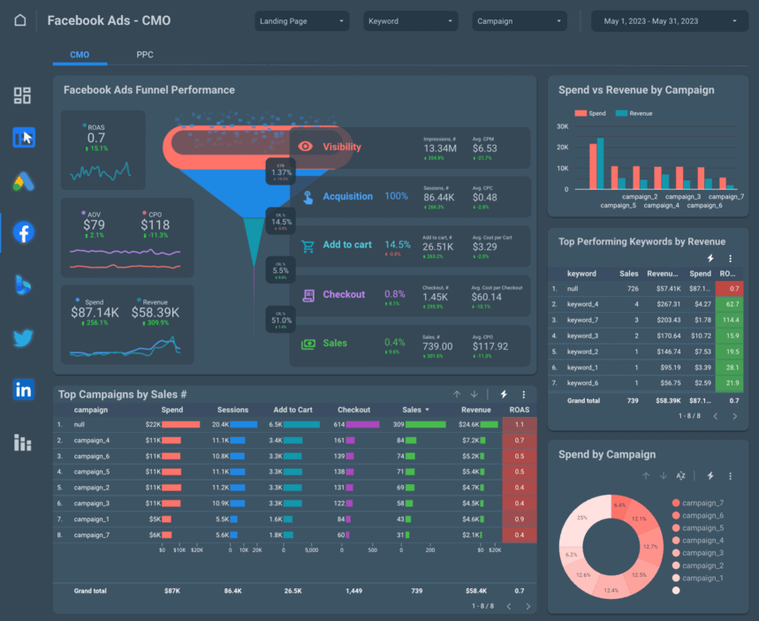Click the Checkout receipt icon
Viewport: 759px width, 621px height.
(x=308, y=295)
